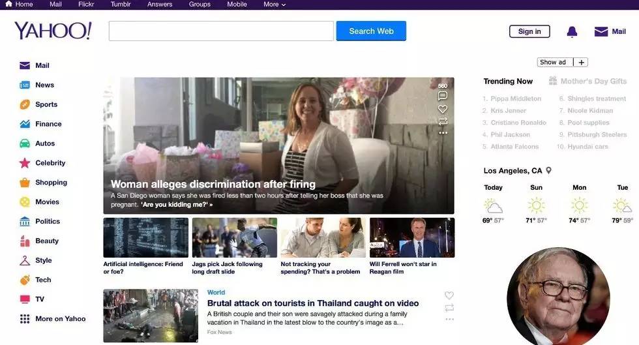Click the Celebrity star icon
639x345 pixels.
(25, 162)
